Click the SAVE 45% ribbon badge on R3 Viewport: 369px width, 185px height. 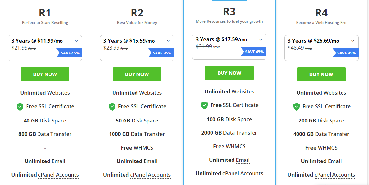254,52
